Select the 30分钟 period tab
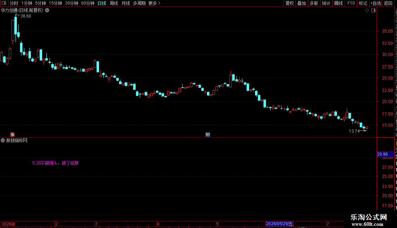397x228 pixels. (72, 3)
